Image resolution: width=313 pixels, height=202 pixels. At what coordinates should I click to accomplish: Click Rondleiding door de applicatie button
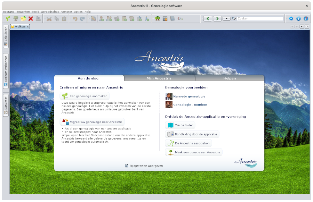pos(192,134)
